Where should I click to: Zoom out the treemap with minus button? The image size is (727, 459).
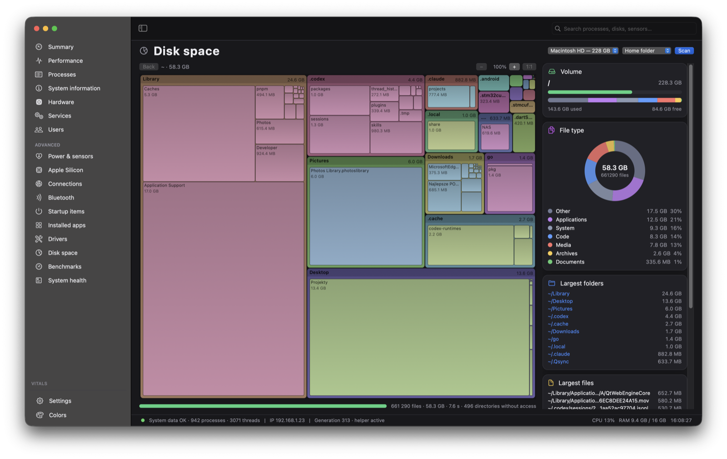coord(482,67)
